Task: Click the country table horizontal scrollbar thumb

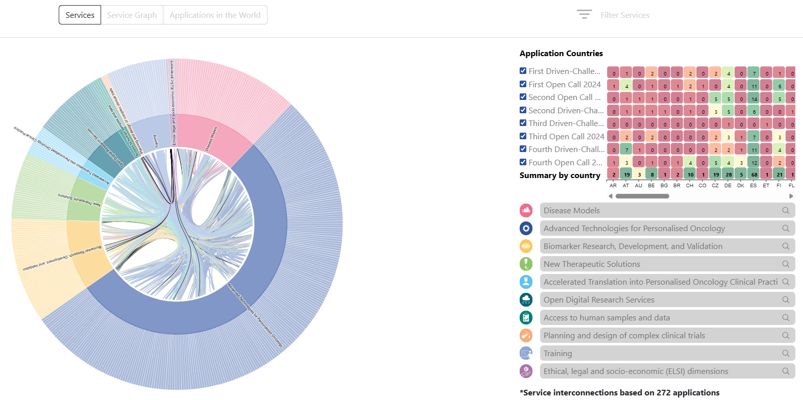Action: [x=642, y=196]
